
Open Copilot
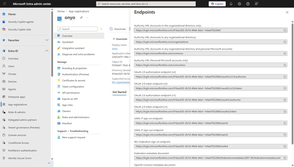pyautogui.click(x=217, y=4)
